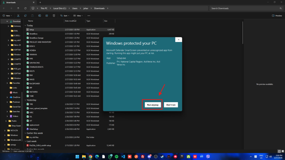Toggle the Preview pane button
This screenshot has height=160, width=285.
(x=277, y=16)
